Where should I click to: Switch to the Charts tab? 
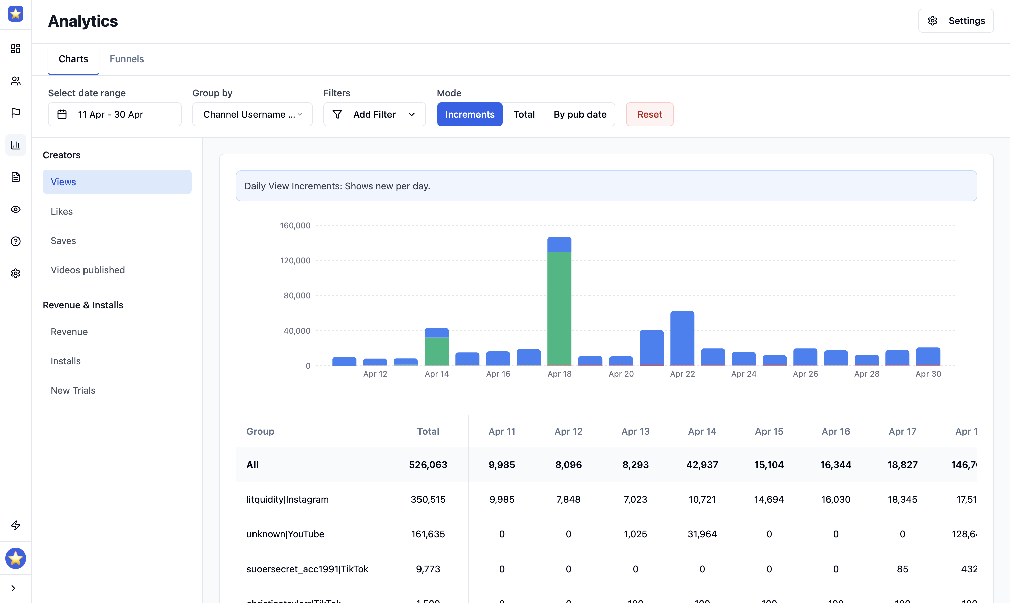coord(73,59)
